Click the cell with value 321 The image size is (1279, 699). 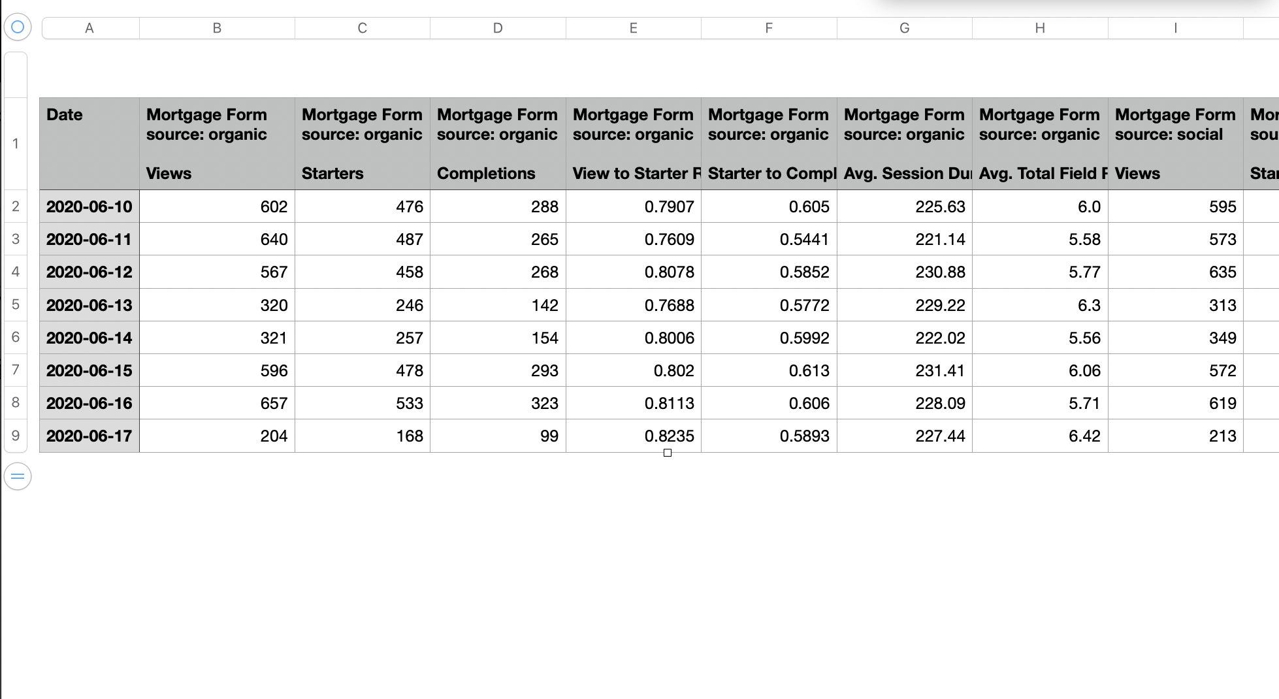click(x=217, y=338)
